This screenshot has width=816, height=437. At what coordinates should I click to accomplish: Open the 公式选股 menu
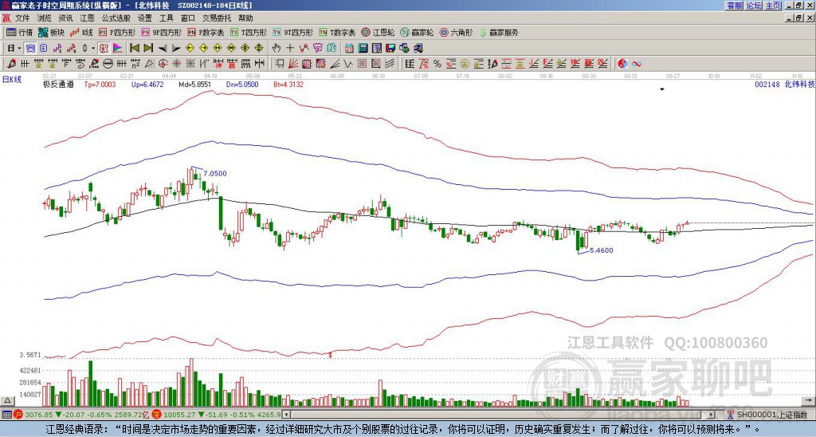pos(116,18)
